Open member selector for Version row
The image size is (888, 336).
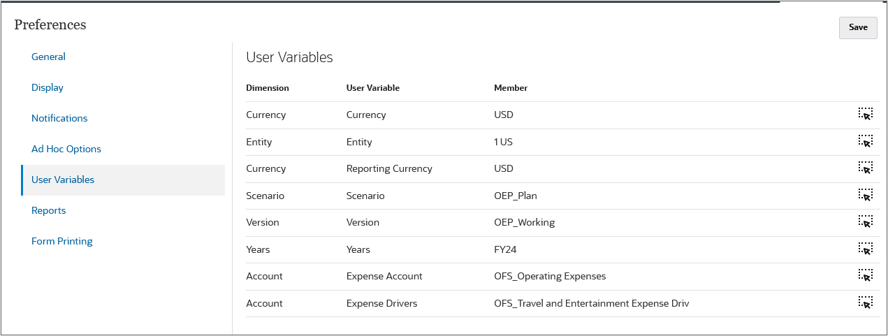click(866, 222)
